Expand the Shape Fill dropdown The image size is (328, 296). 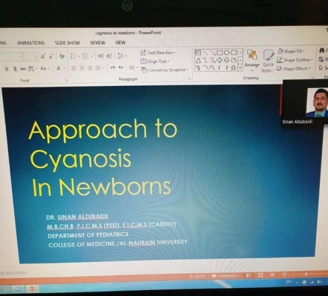[x=292, y=51]
